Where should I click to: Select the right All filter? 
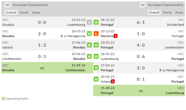coord(143,5)
